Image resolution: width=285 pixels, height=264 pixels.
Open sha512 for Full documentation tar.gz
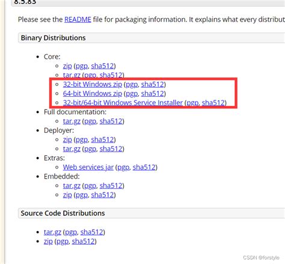click(x=111, y=121)
